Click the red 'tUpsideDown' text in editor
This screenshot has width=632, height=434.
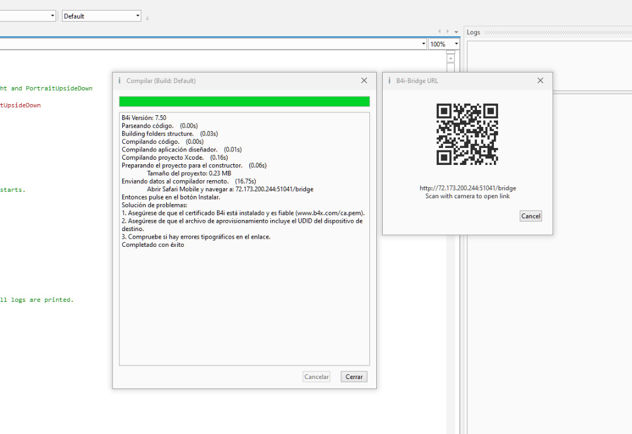pos(20,105)
